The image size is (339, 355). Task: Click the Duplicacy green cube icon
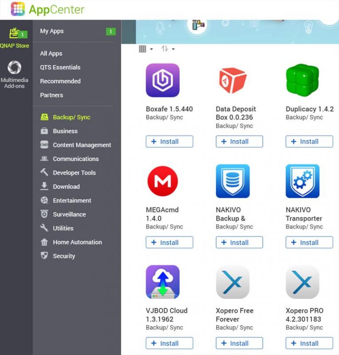tap(303, 80)
